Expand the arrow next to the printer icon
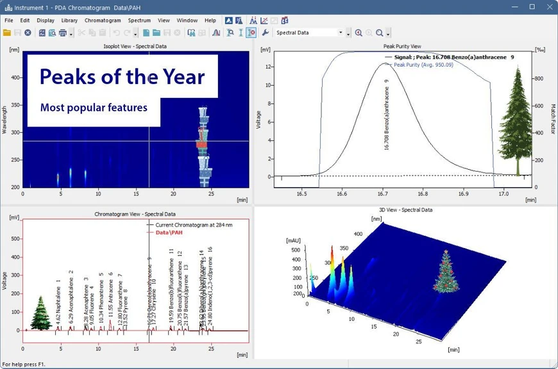The height and width of the screenshot is (369, 558). click(71, 33)
